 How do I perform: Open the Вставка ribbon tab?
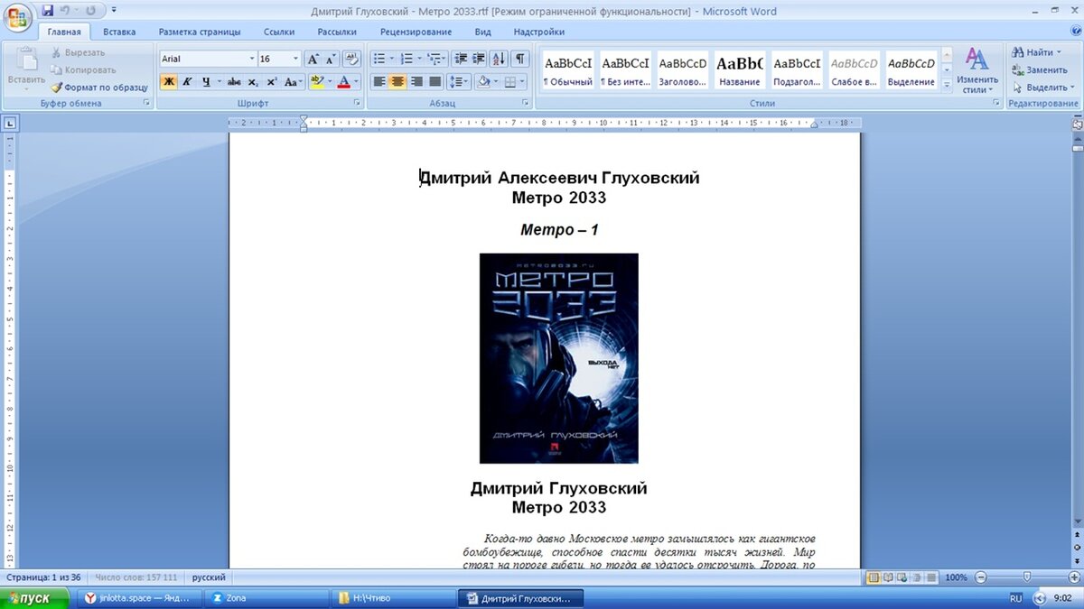pyautogui.click(x=119, y=32)
